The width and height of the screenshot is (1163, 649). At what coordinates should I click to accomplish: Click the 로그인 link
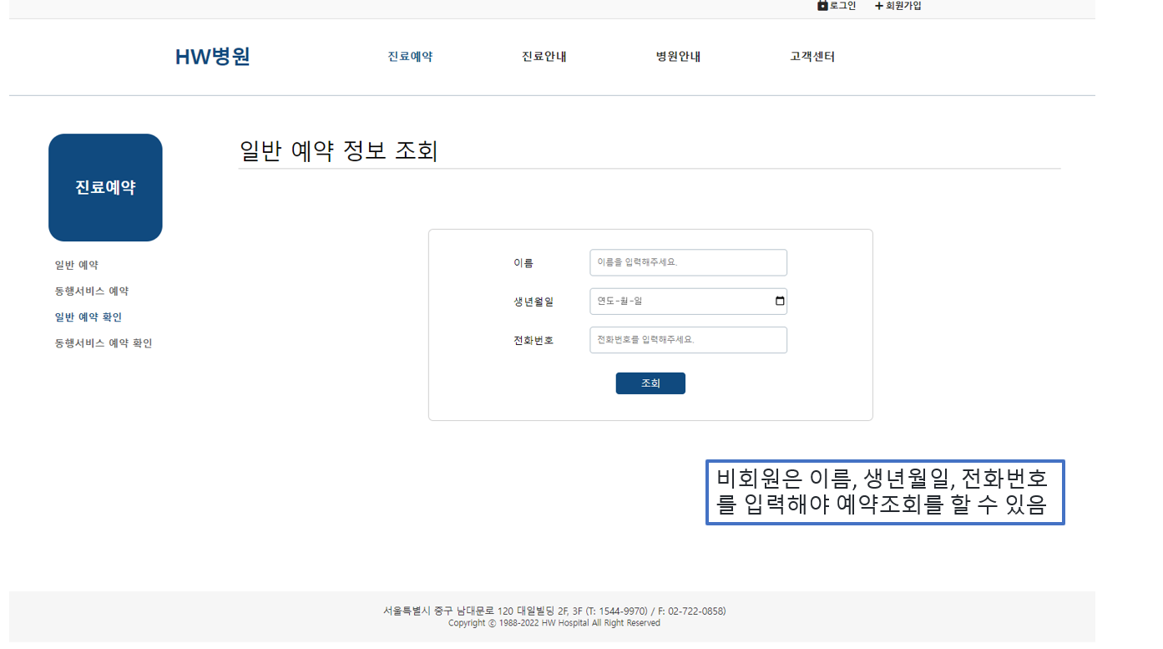pyautogui.click(x=837, y=6)
